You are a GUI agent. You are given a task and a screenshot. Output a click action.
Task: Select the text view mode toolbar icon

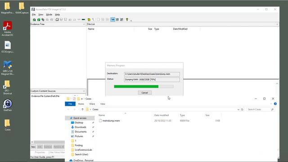pyautogui.click(x=117, y=19)
